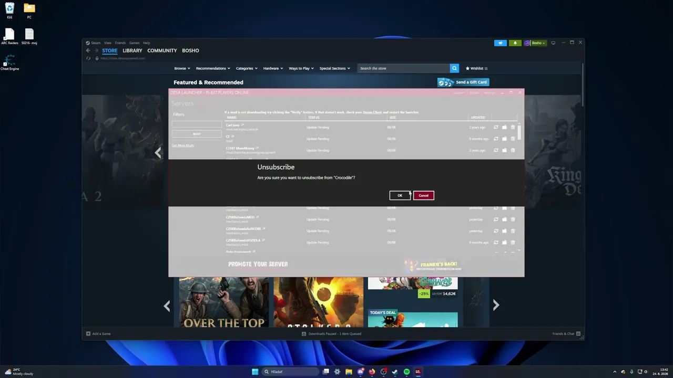Open the Hardware dropdown menu
Screen dimensions: 673x378
coord(273,68)
